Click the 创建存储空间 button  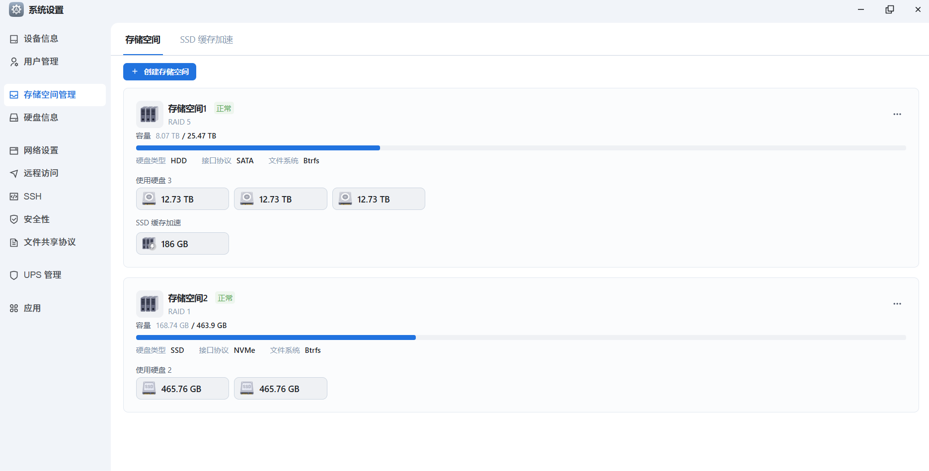coord(159,72)
